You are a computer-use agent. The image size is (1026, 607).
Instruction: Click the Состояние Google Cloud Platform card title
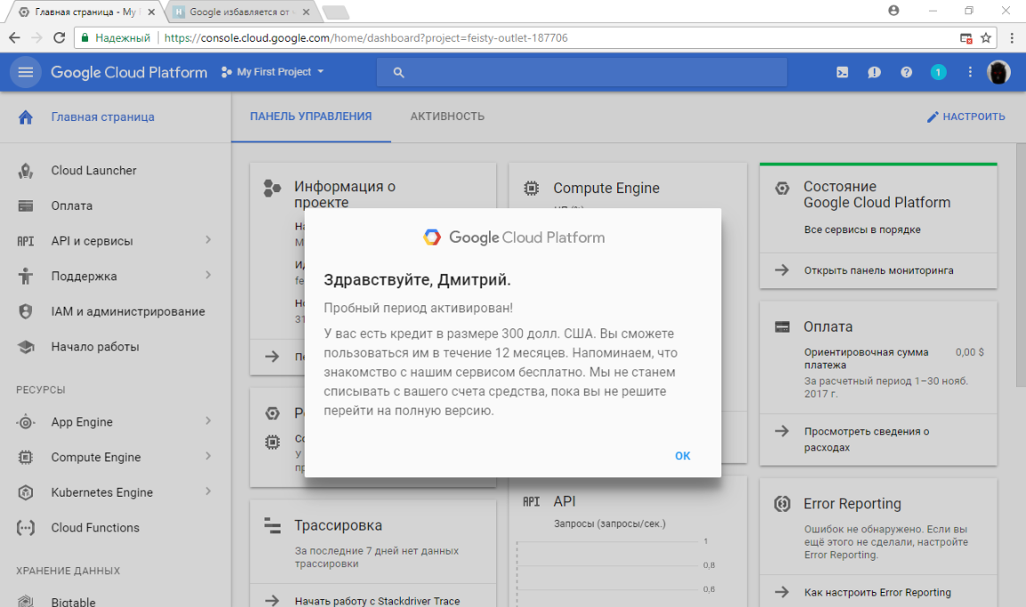876,195
